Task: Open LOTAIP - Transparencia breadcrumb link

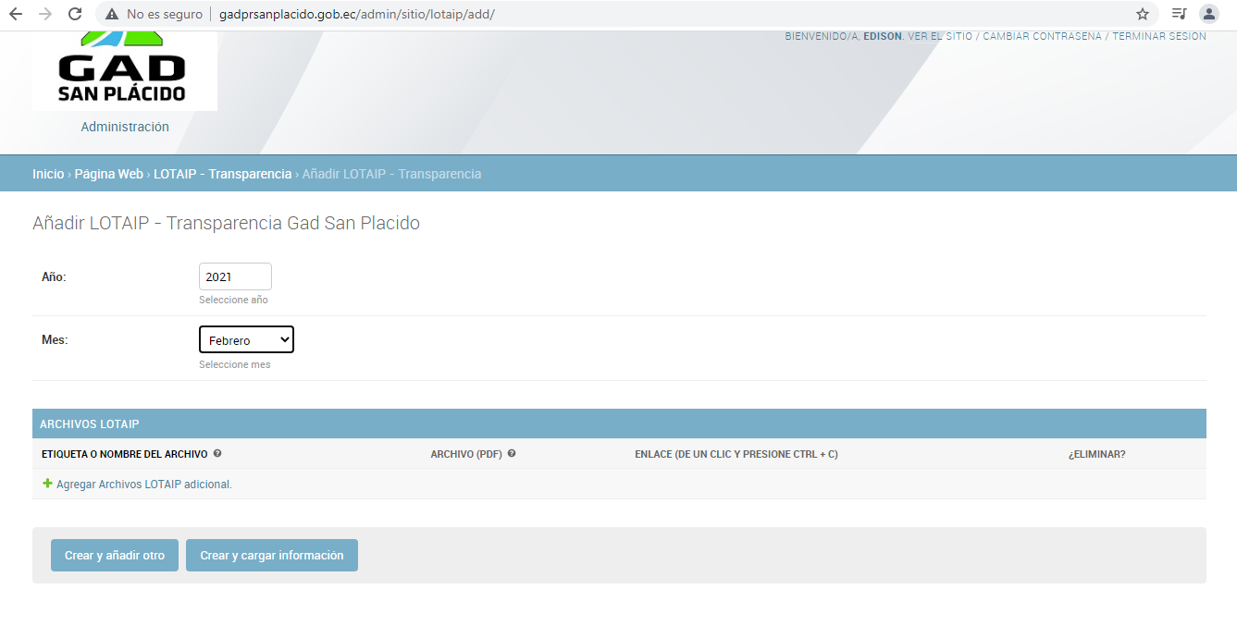Action: click(222, 174)
